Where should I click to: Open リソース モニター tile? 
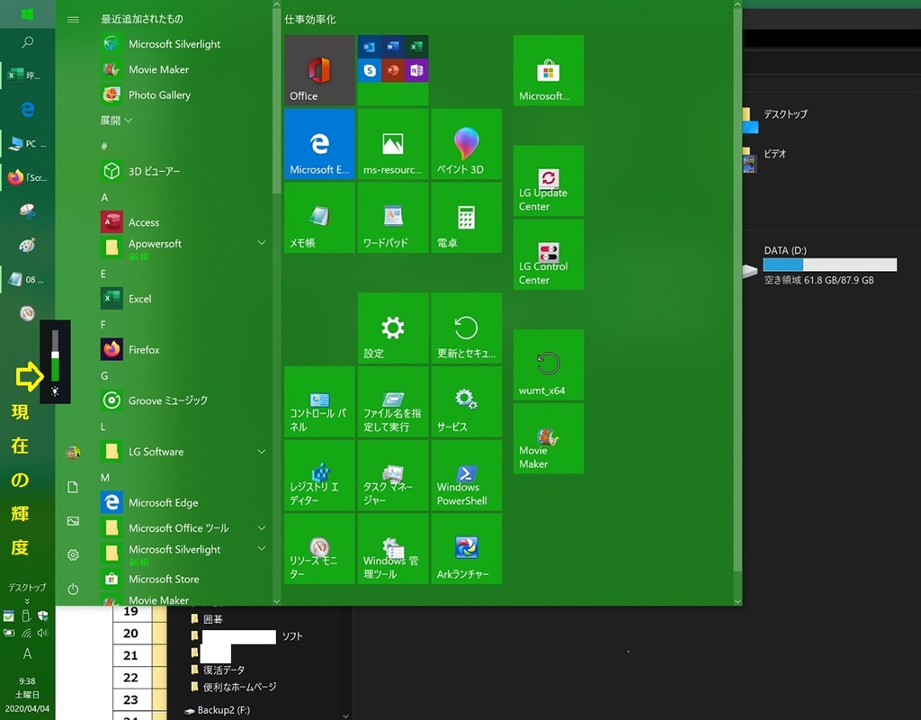pos(319,548)
